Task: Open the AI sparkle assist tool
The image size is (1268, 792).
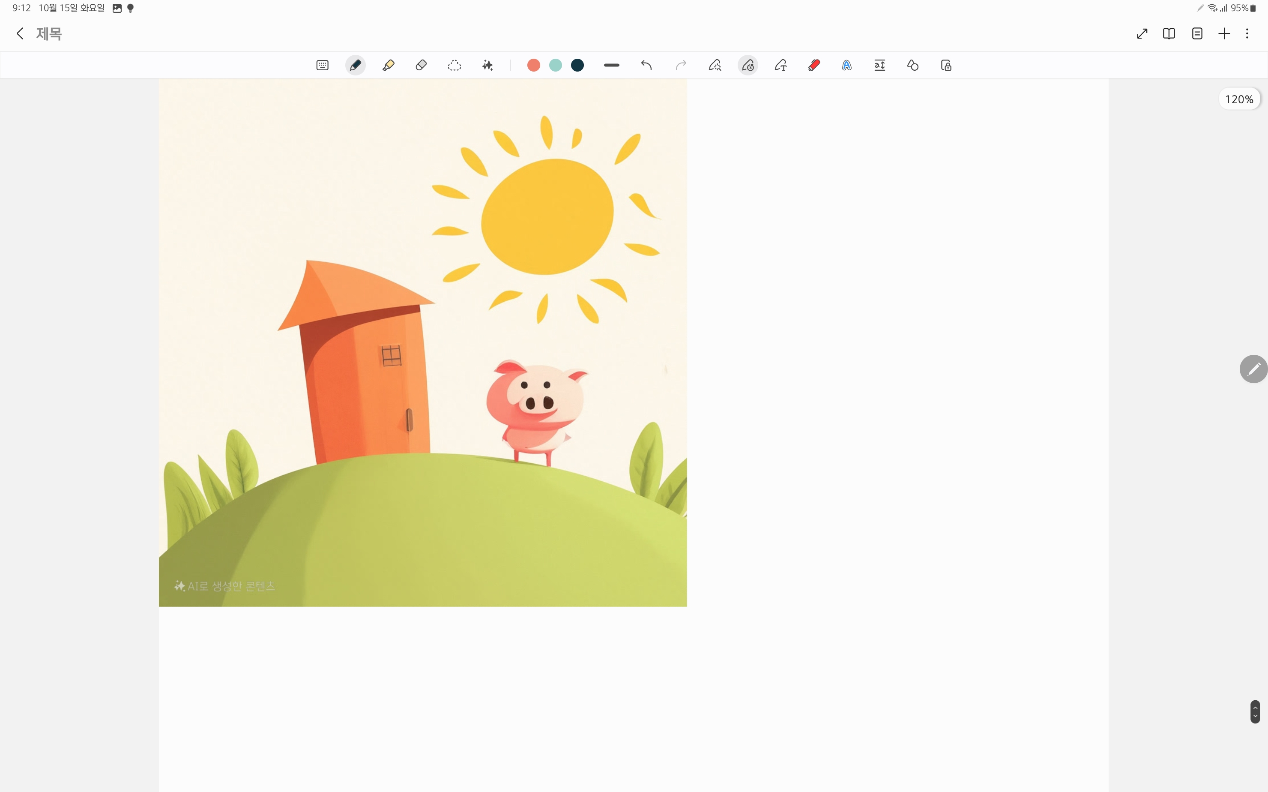Action: click(487, 66)
